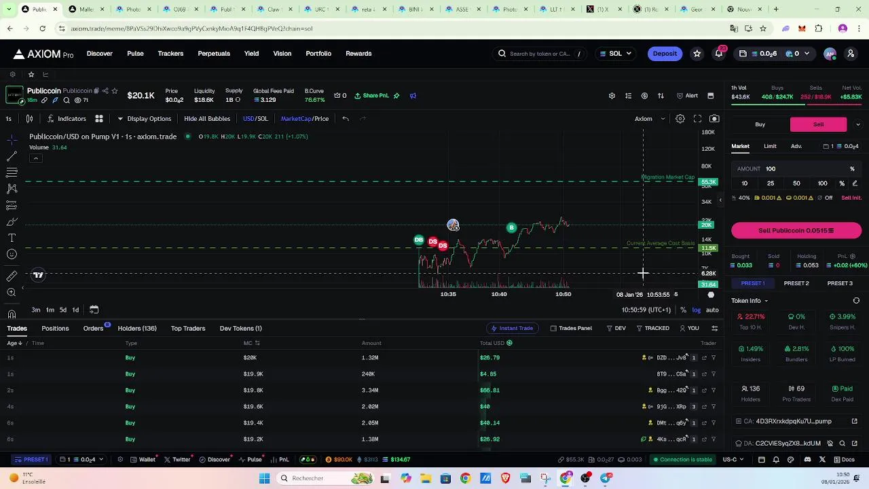Collapse the chart indicator legend arrow
Screen dimensions: 869x489
point(35,158)
